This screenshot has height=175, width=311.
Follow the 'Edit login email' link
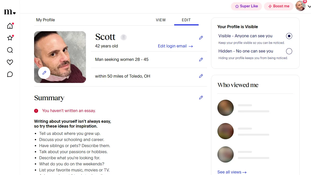click(x=175, y=46)
